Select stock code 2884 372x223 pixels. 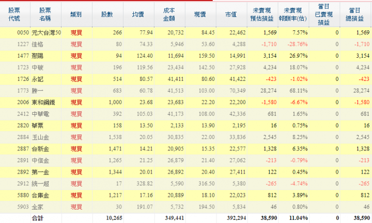pos(23,137)
